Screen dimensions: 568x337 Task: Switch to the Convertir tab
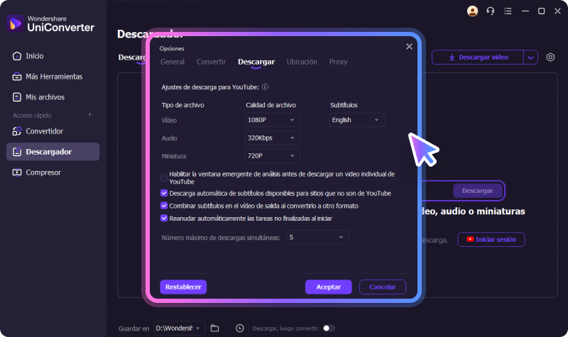[x=211, y=62]
